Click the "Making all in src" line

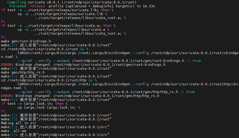(x=19, y=123)
